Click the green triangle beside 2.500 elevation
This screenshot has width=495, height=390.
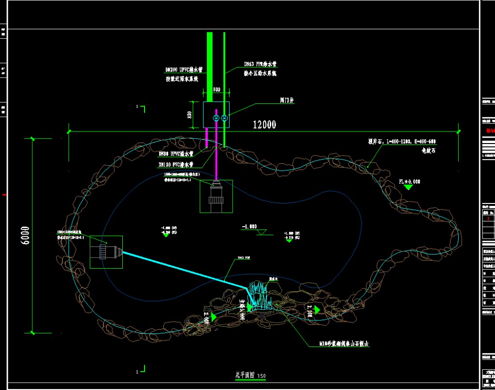[317, 310]
